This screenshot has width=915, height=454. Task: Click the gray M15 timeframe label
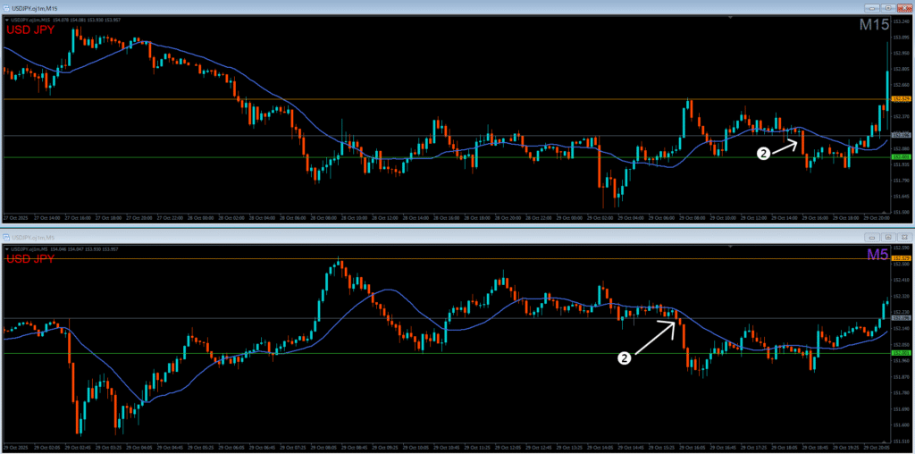(873, 26)
